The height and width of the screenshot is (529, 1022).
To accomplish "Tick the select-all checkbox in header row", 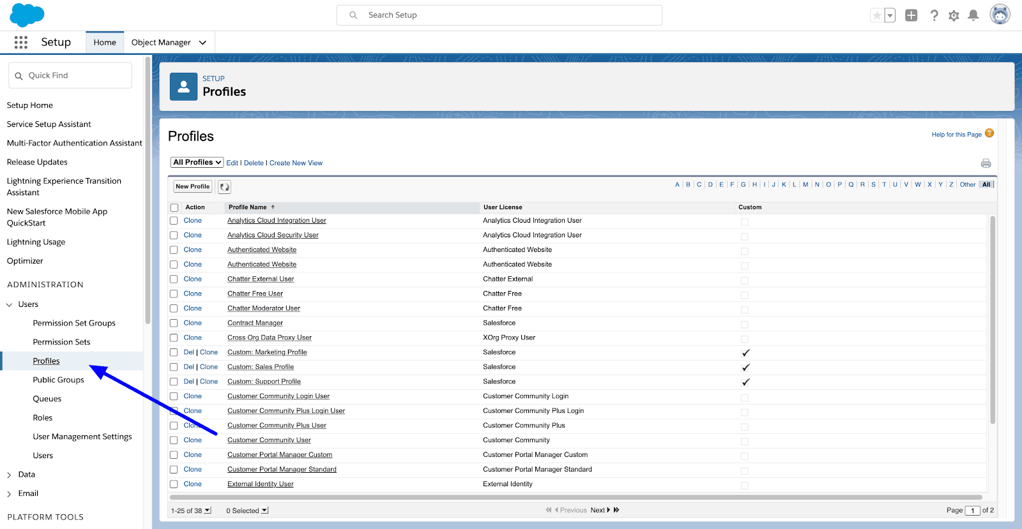I will [x=174, y=207].
